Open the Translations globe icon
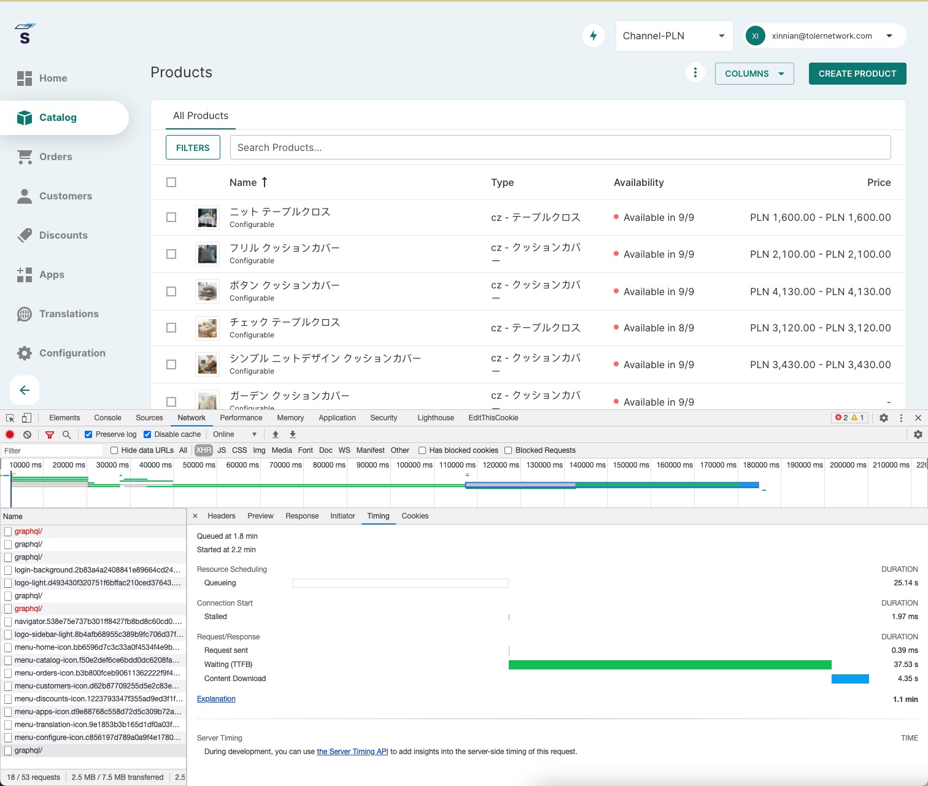Viewport: 928px width, 786px height. point(25,314)
